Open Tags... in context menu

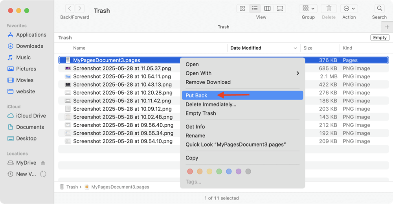pos(193,182)
